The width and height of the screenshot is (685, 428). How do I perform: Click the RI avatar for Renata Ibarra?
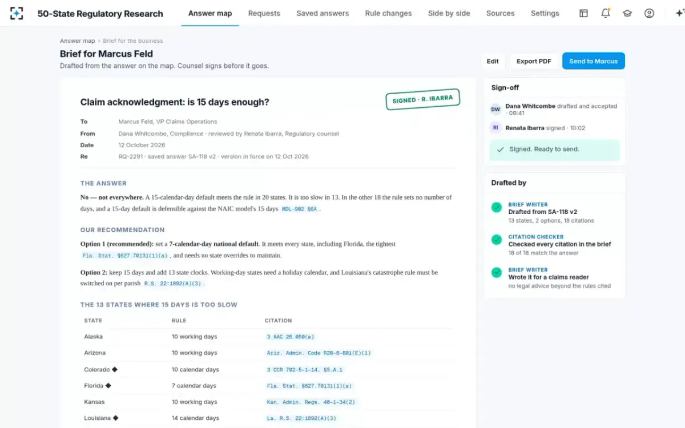(x=495, y=128)
